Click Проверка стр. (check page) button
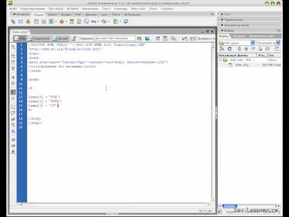The image size is (289, 217). [x=203, y=38]
